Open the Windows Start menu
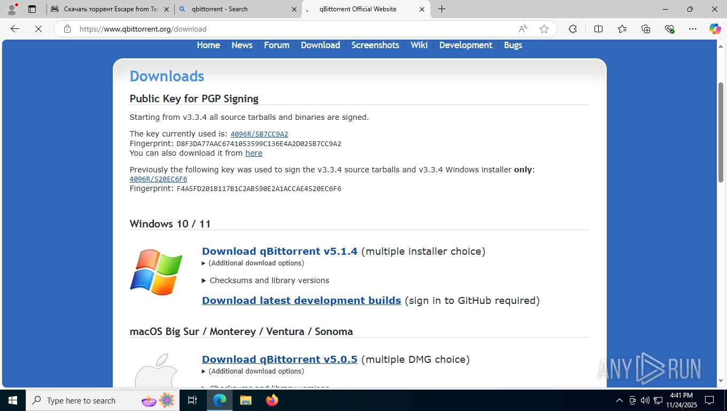Screen dimensions: 727x411 [13, 400]
